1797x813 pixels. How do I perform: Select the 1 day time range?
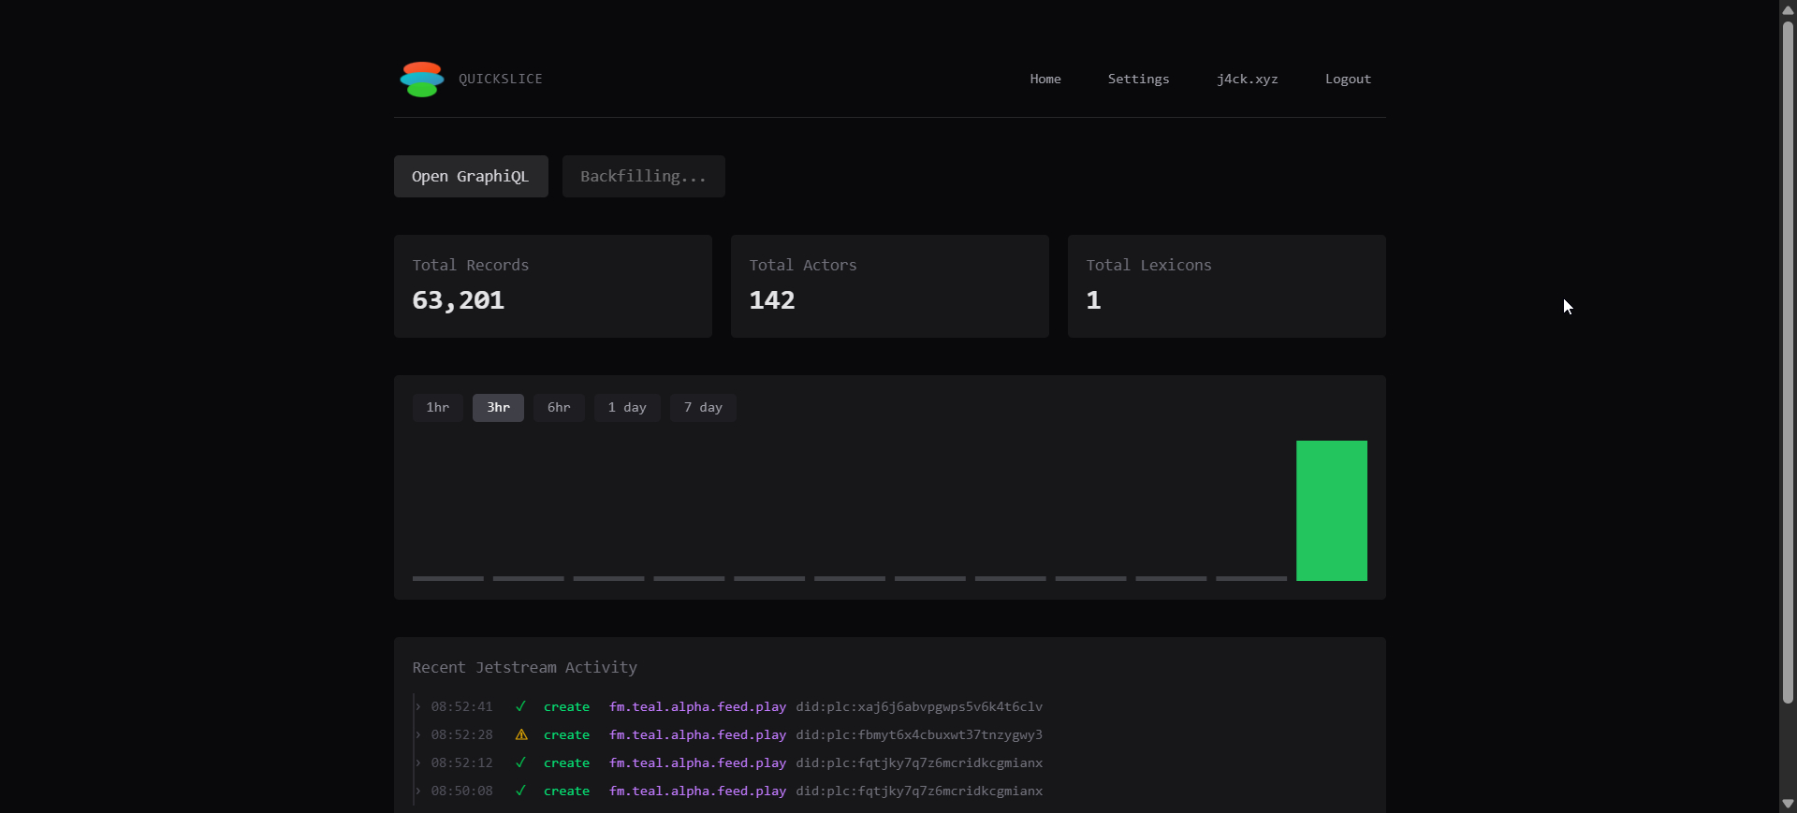tap(627, 408)
